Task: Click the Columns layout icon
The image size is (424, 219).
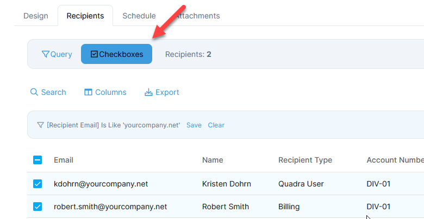Action: pyautogui.click(x=88, y=92)
